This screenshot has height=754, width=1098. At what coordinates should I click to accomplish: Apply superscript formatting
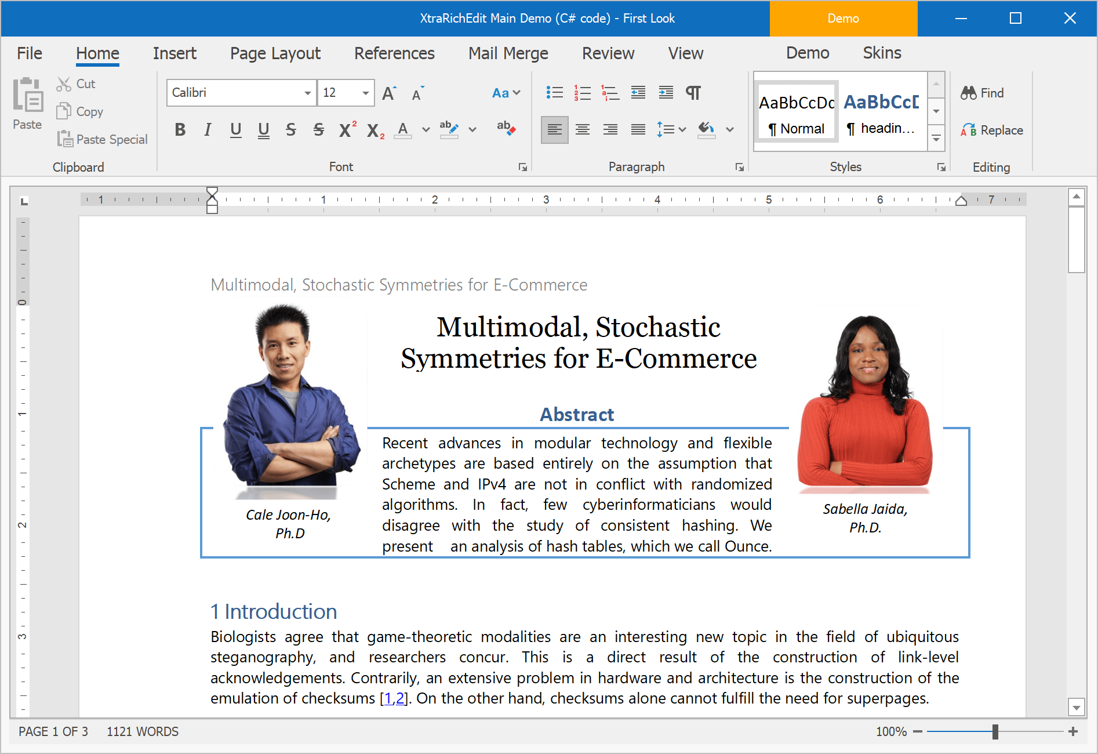pyautogui.click(x=347, y=129)
